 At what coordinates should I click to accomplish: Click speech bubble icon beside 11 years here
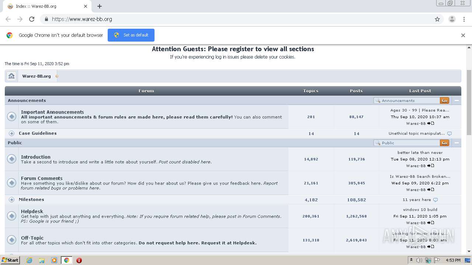pos(435,200)
